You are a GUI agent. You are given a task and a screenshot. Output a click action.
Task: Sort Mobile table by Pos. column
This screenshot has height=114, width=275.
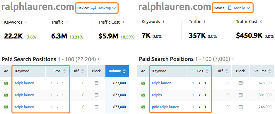point(207,71)
